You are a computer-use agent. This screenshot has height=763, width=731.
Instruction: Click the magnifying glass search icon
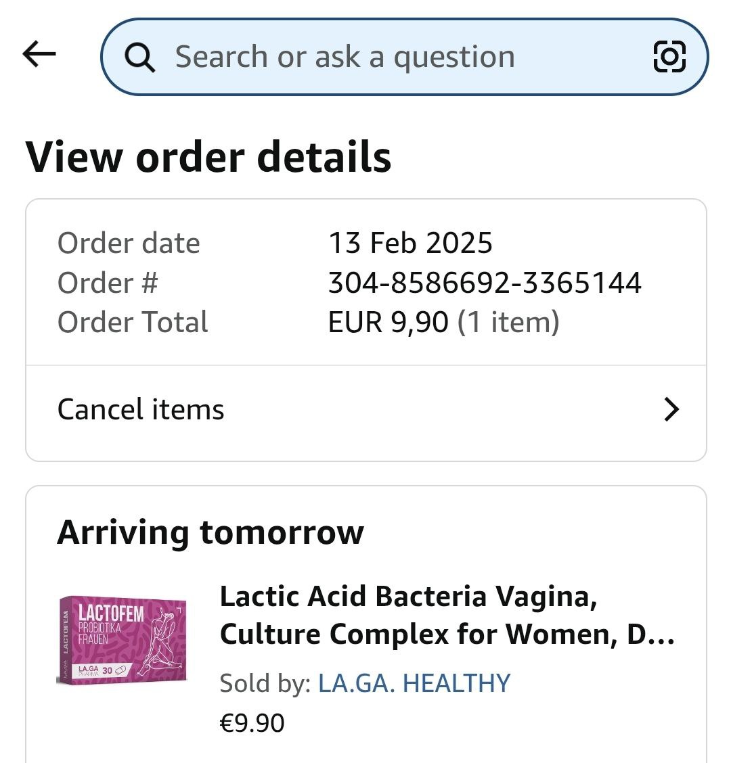click(x=140, y=57)
